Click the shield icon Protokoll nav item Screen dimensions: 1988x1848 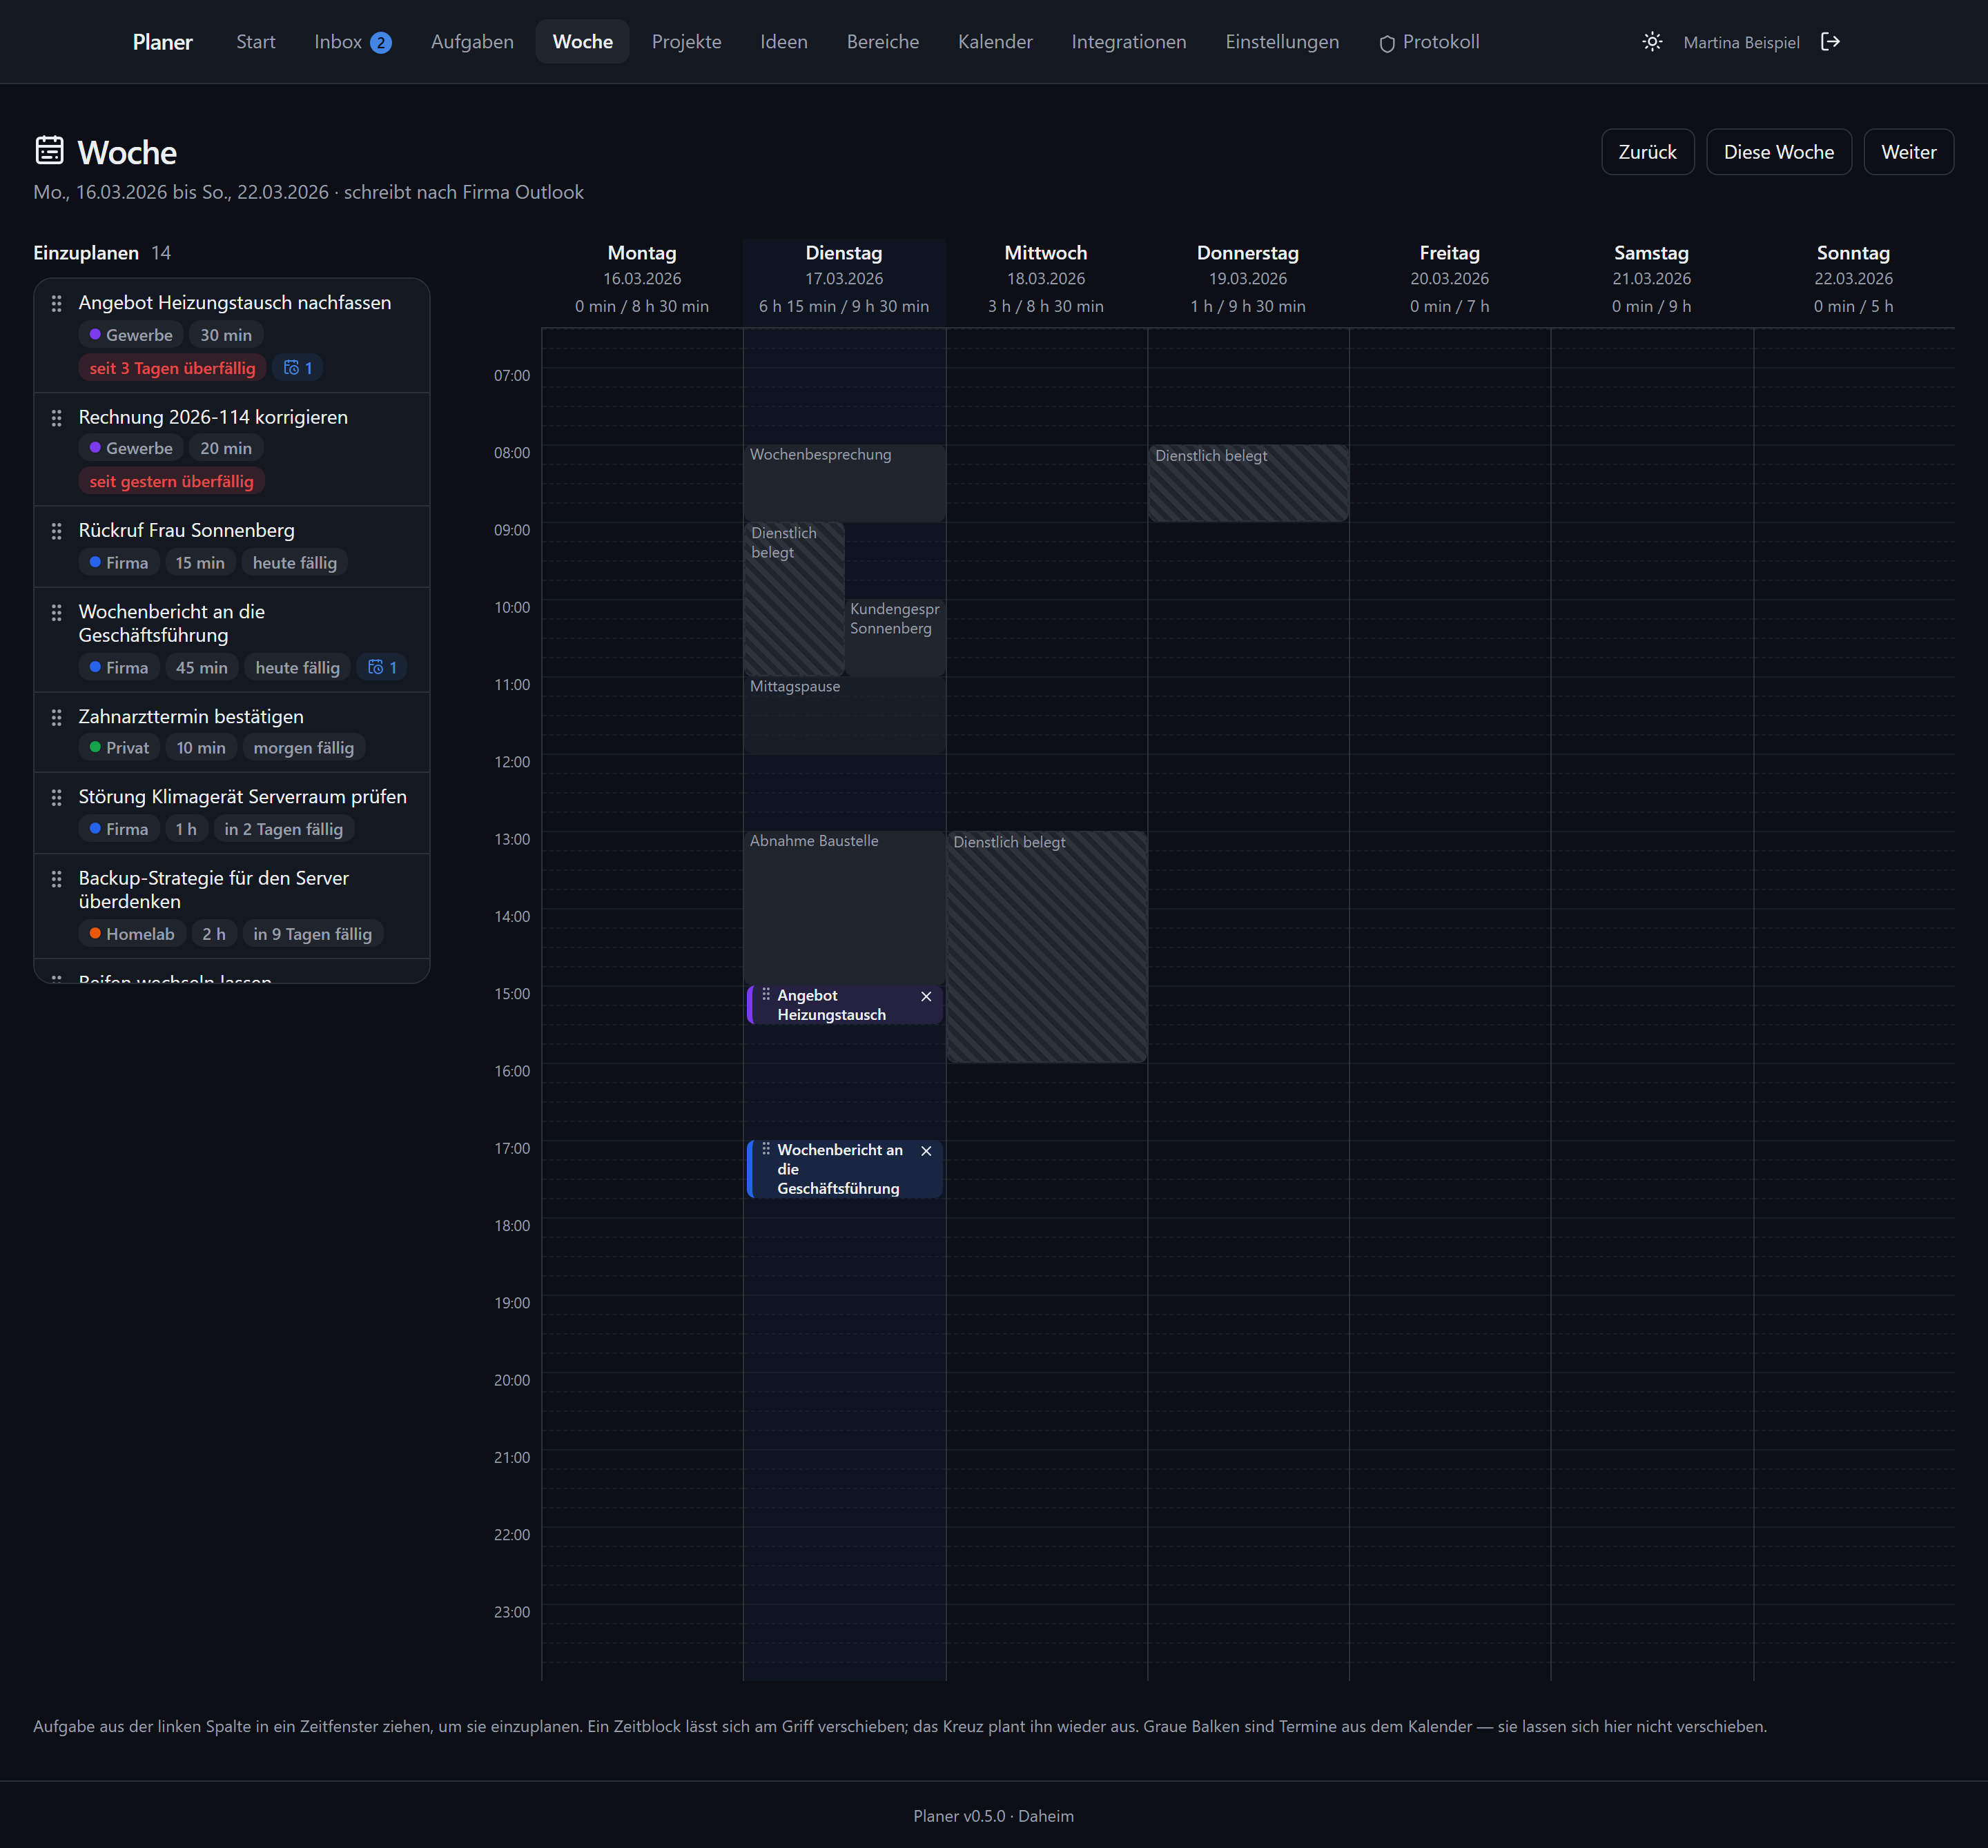[1429, 42]
